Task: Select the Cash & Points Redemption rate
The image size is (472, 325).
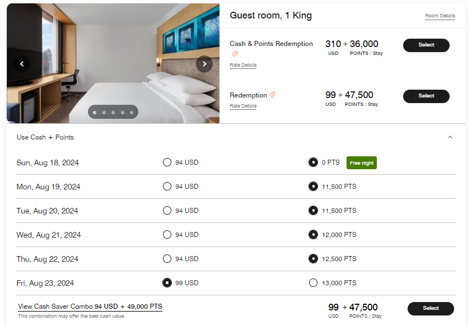Action: point(426,45)
